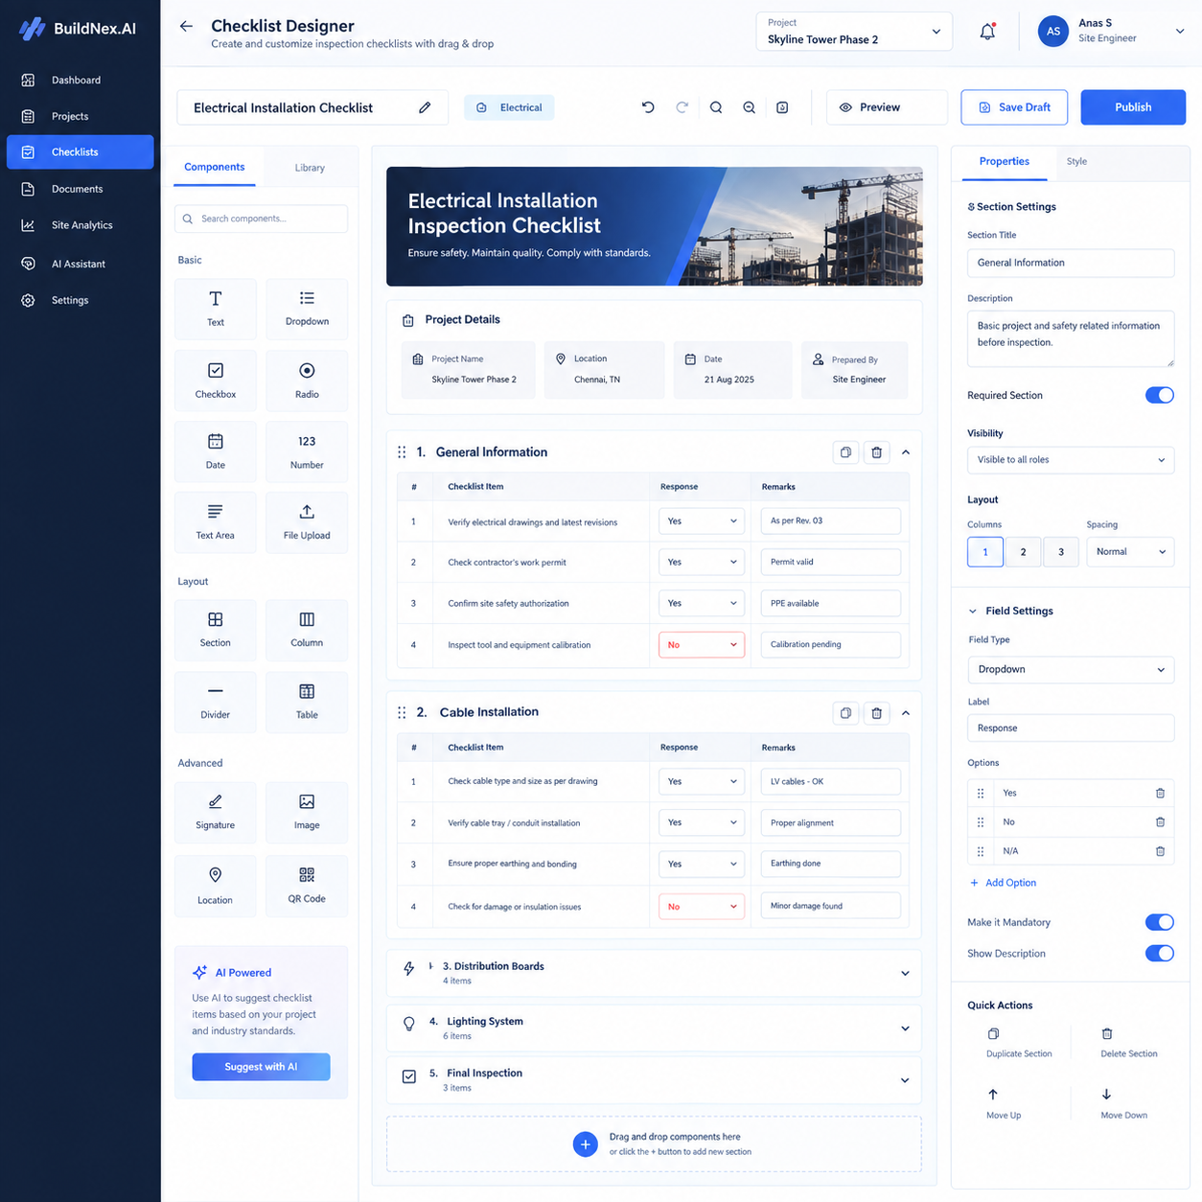Pick the Signature component tile
This screenshot has height=1202, width=1202.
216,812
